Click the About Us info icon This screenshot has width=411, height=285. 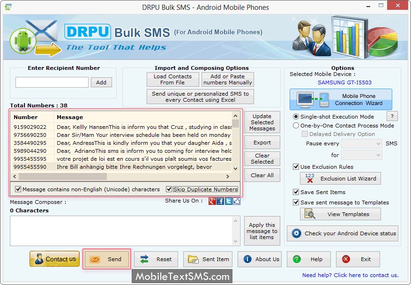[247, 259]
